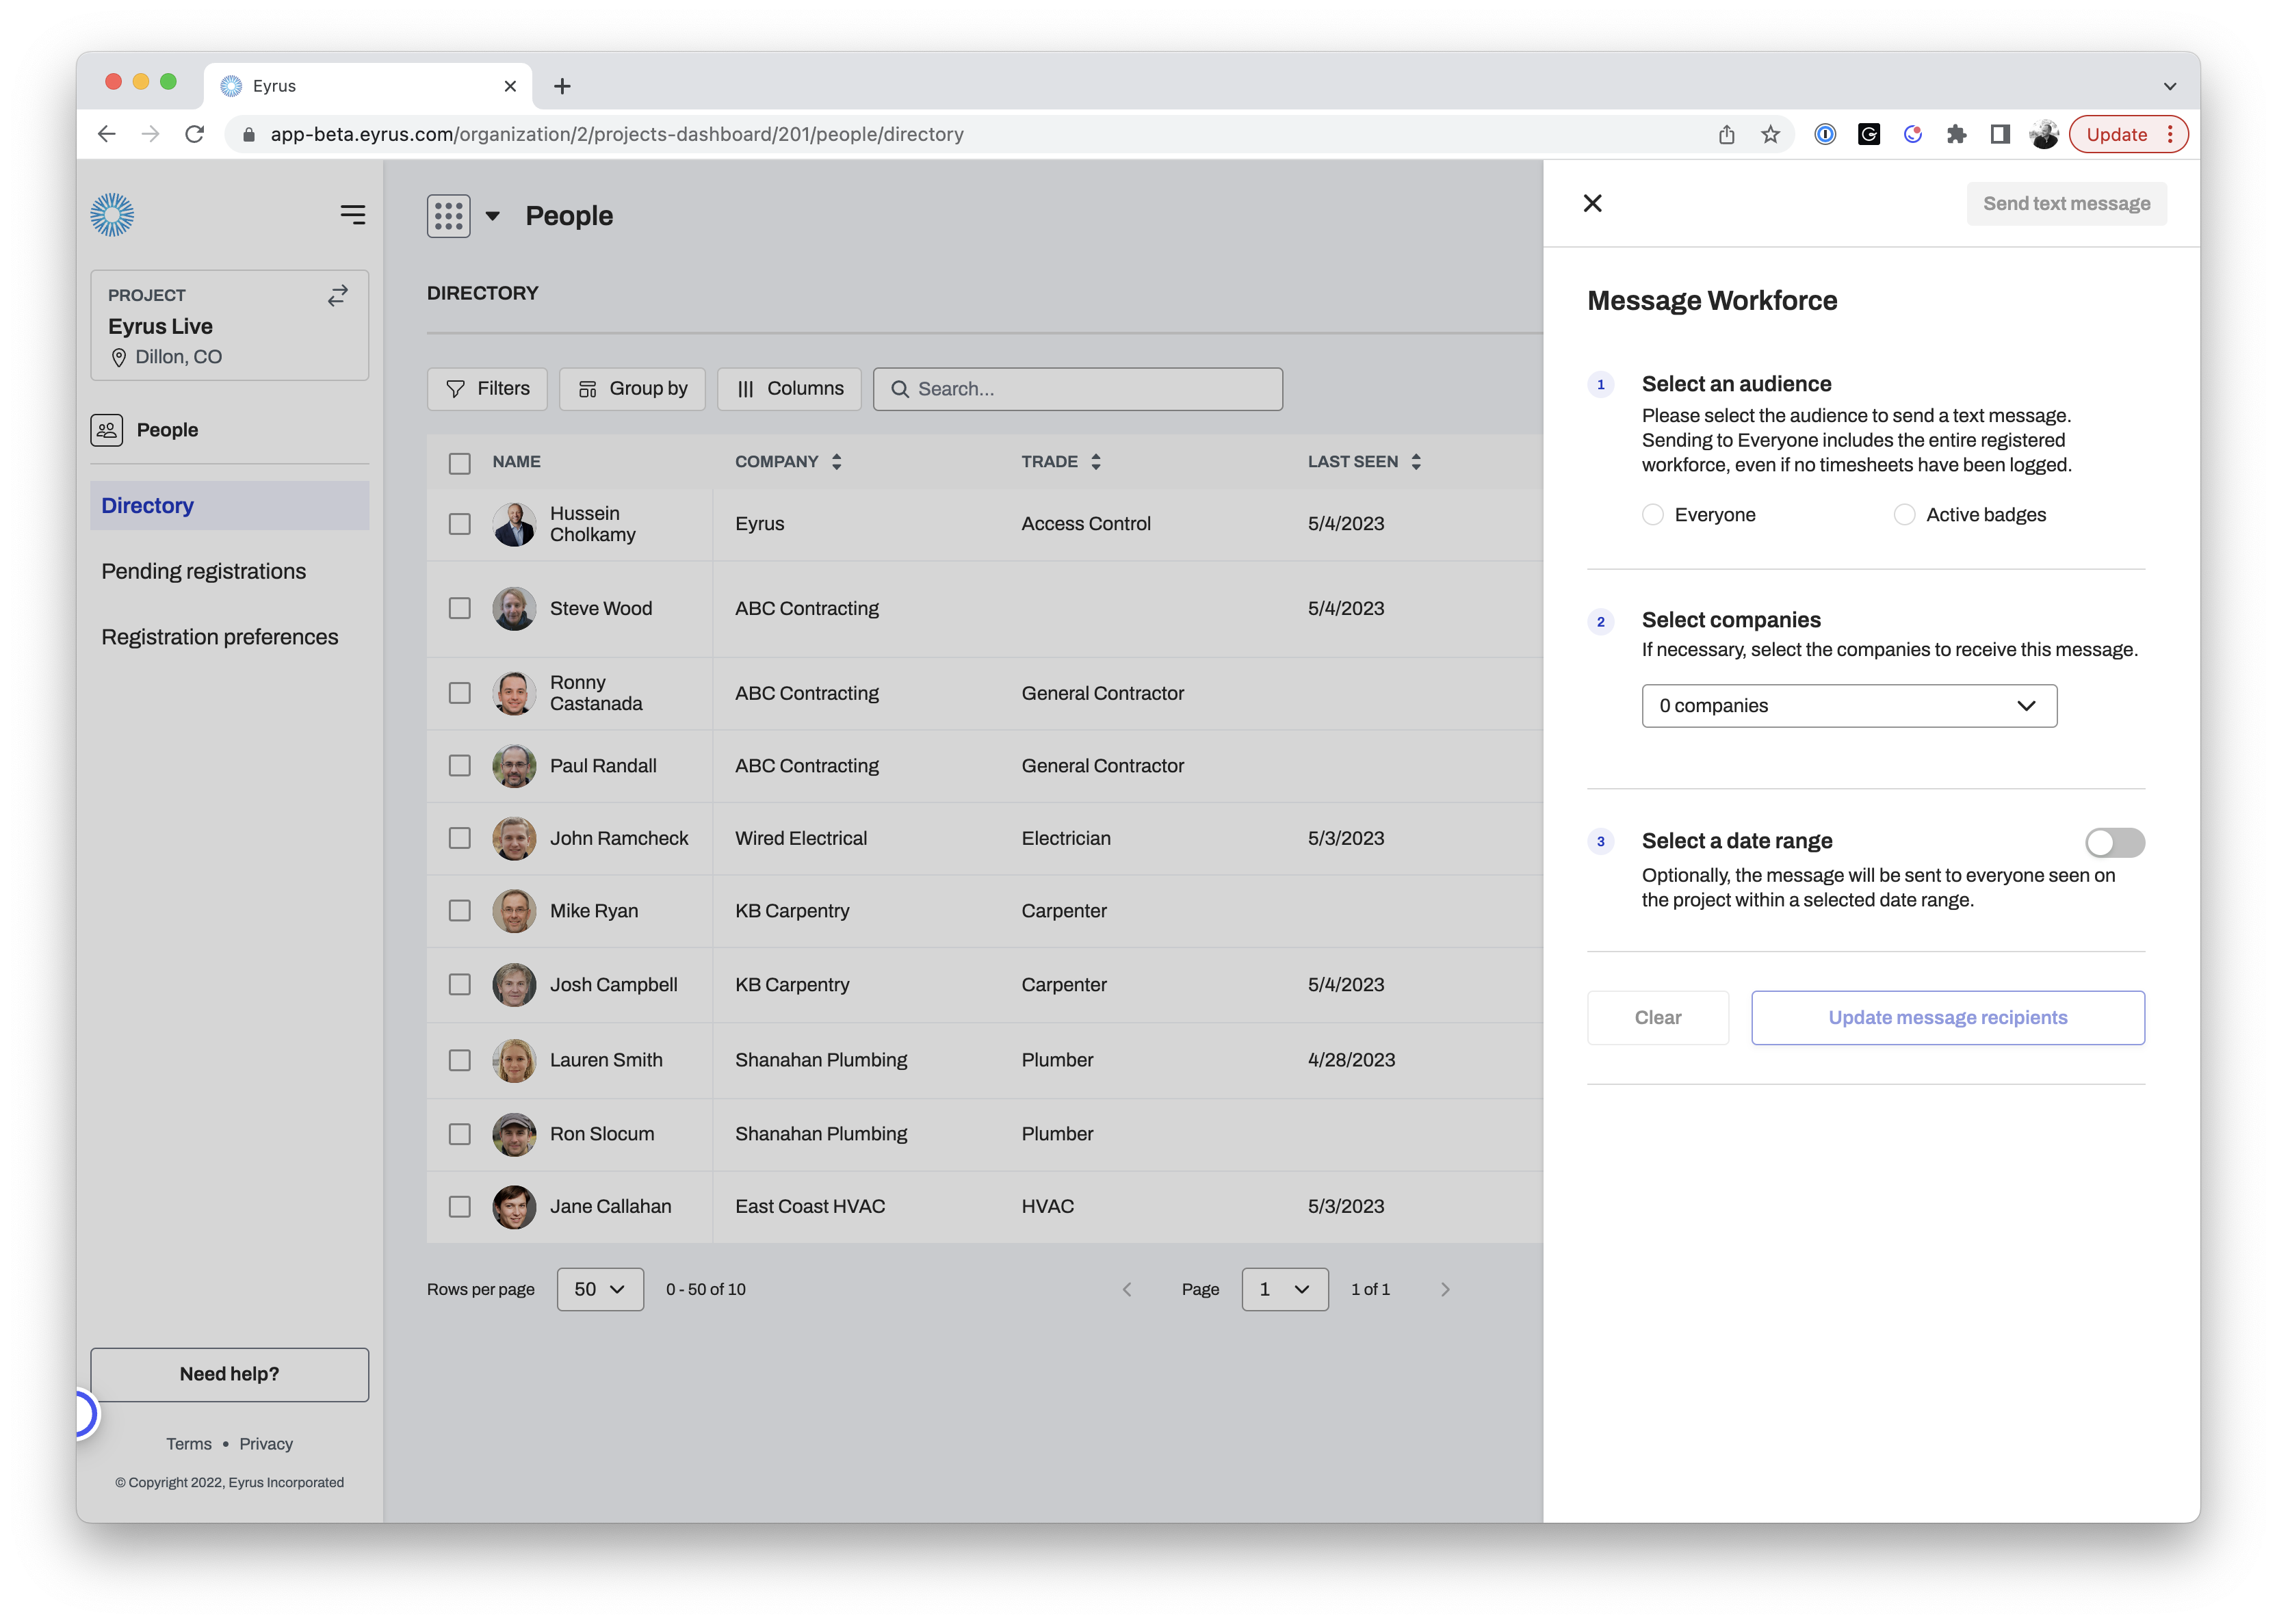This screenshot has height=1624, width=2277.
Task: Close the Message Workforce panel
Action: [1592, 203]
